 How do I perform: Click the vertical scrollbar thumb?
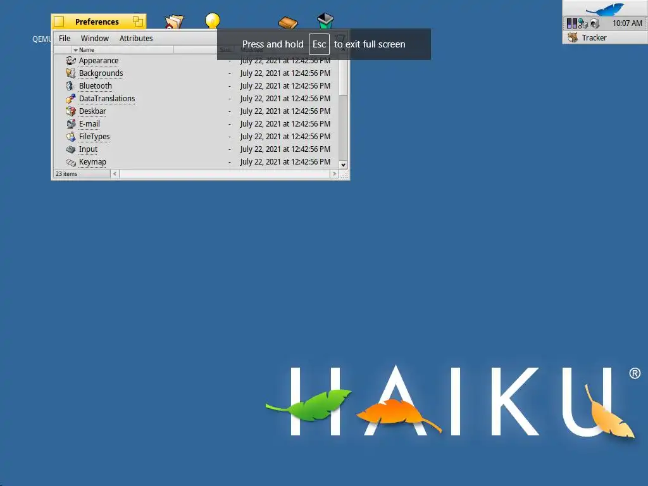(x=343, y=75)
